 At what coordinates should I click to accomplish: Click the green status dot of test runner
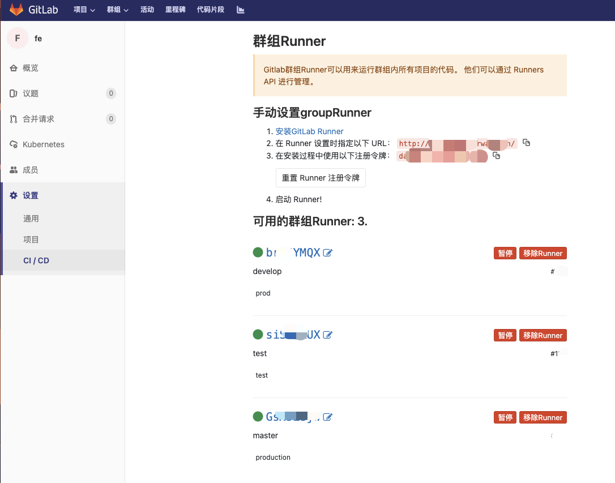click(x=258, y=335)
